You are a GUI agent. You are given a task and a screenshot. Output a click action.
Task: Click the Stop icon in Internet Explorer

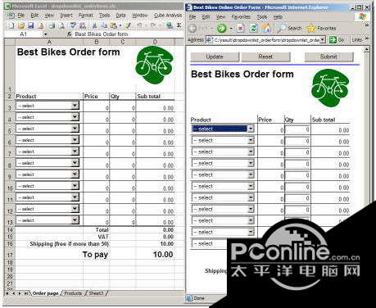240,28
